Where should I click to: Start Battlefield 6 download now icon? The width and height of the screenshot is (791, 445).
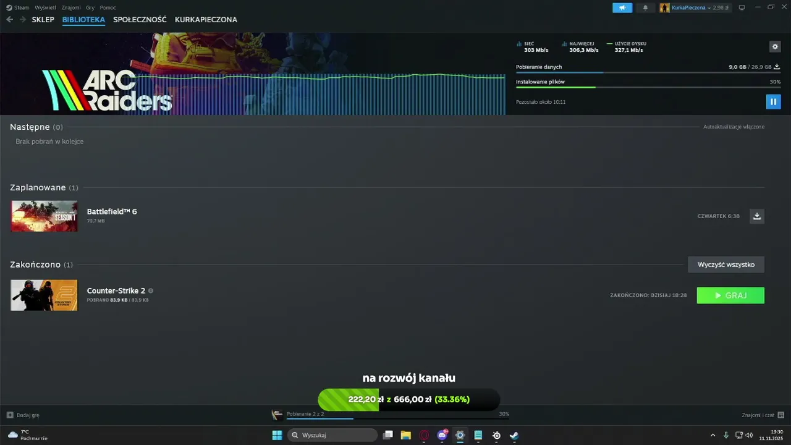point(757,216)
